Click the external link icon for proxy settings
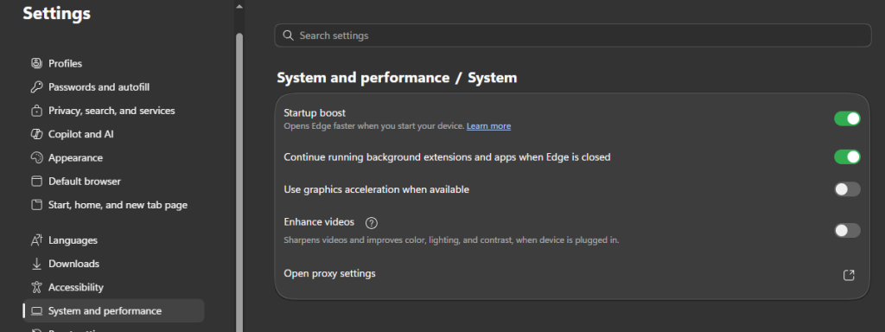885x332 pixels. click(x=849, y=275)
